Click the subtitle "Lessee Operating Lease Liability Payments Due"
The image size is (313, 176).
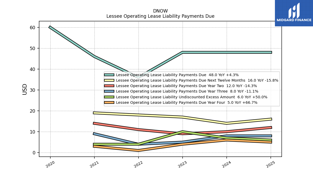(x=160, y=16)
